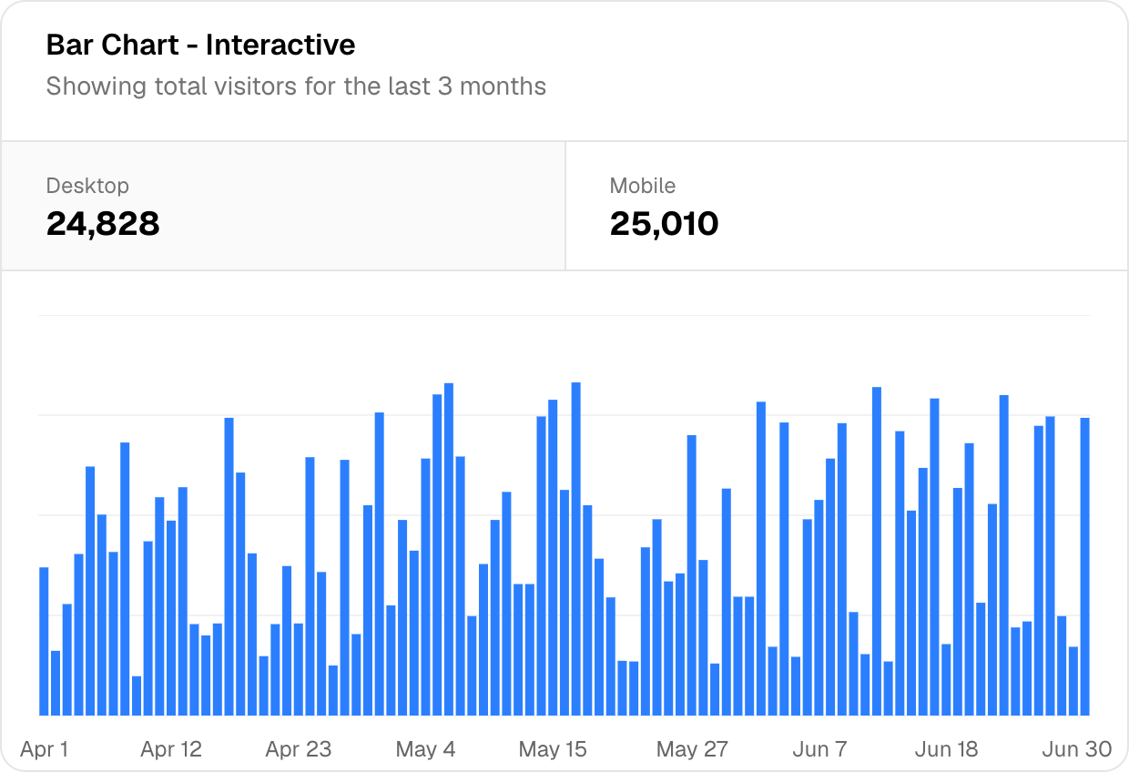Select the Jun 30 axis label
This screenshot has width=1129, height=772.
point(1077,749)
